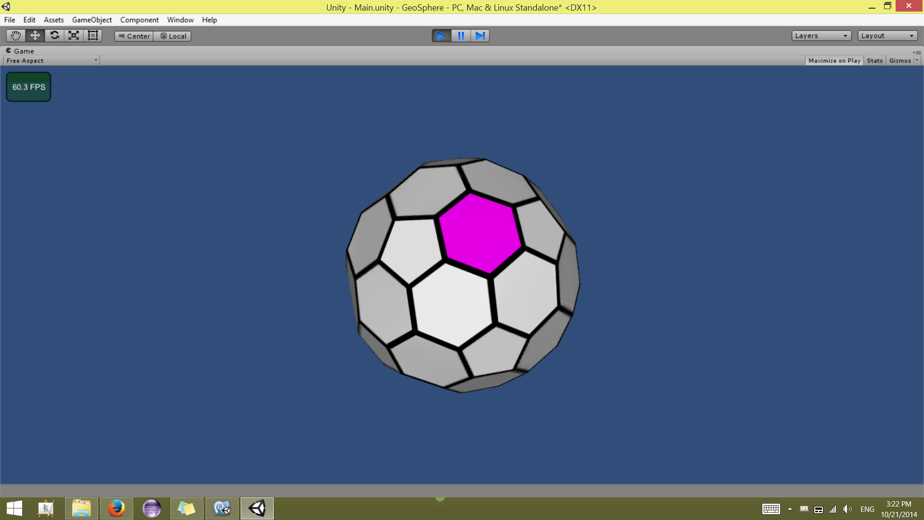Step forward one frame
924x520 pixels.
click(480, 36)
